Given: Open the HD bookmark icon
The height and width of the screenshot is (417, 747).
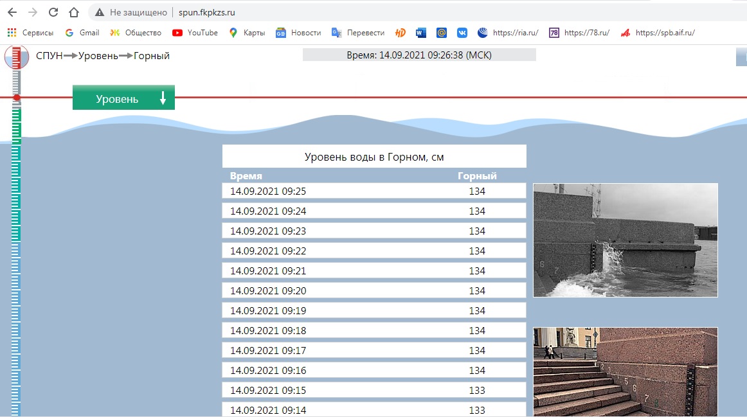Looking at the screenshot, I should (400, 33).
